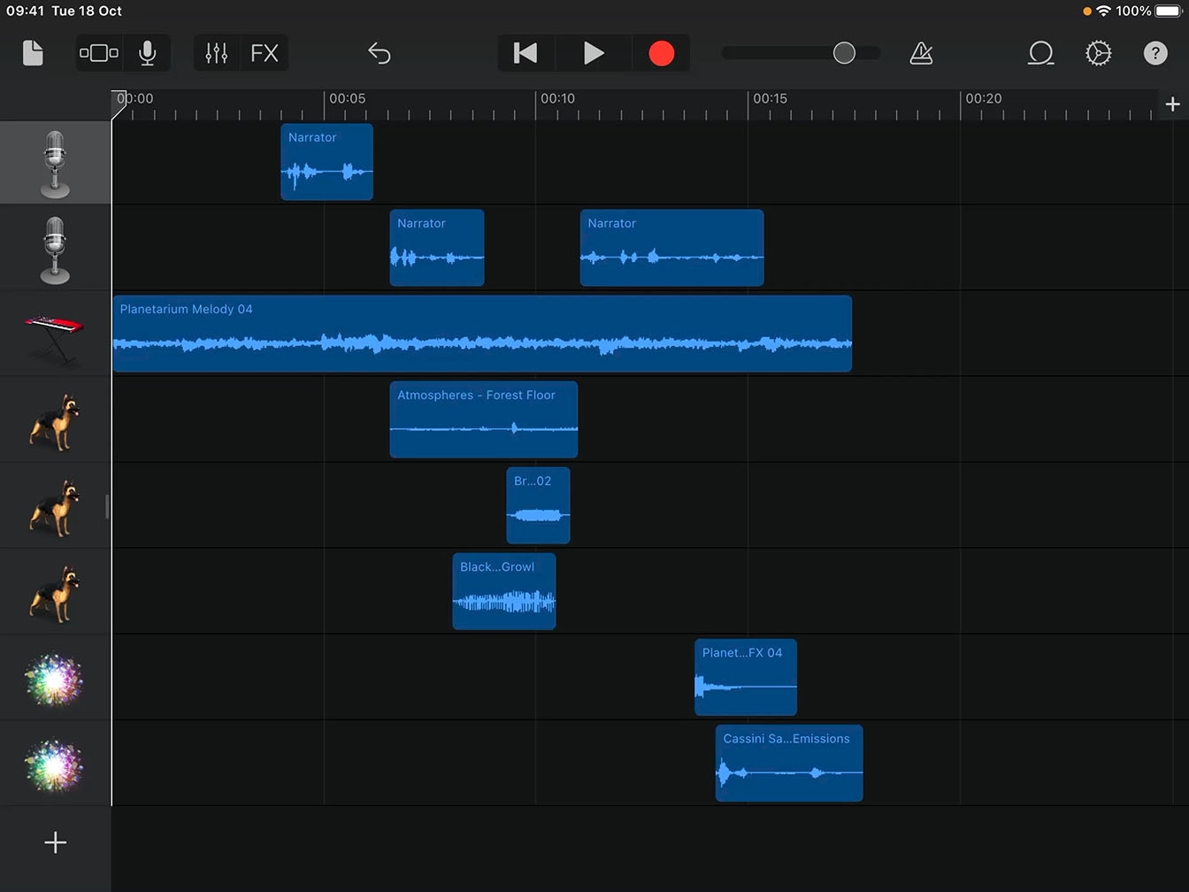Image resolution: width=1189 pixels, height=892 pixels.
Task: Tap the microphone instrument view button
Action: point(148,53)
